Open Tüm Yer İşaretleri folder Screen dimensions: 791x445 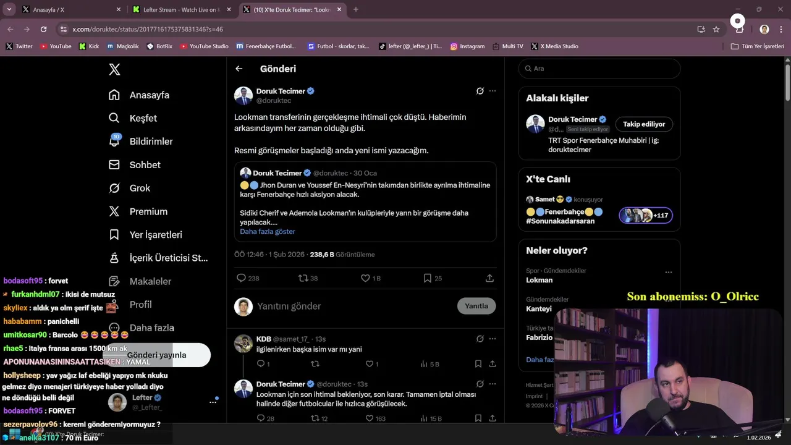coord(758,46)
